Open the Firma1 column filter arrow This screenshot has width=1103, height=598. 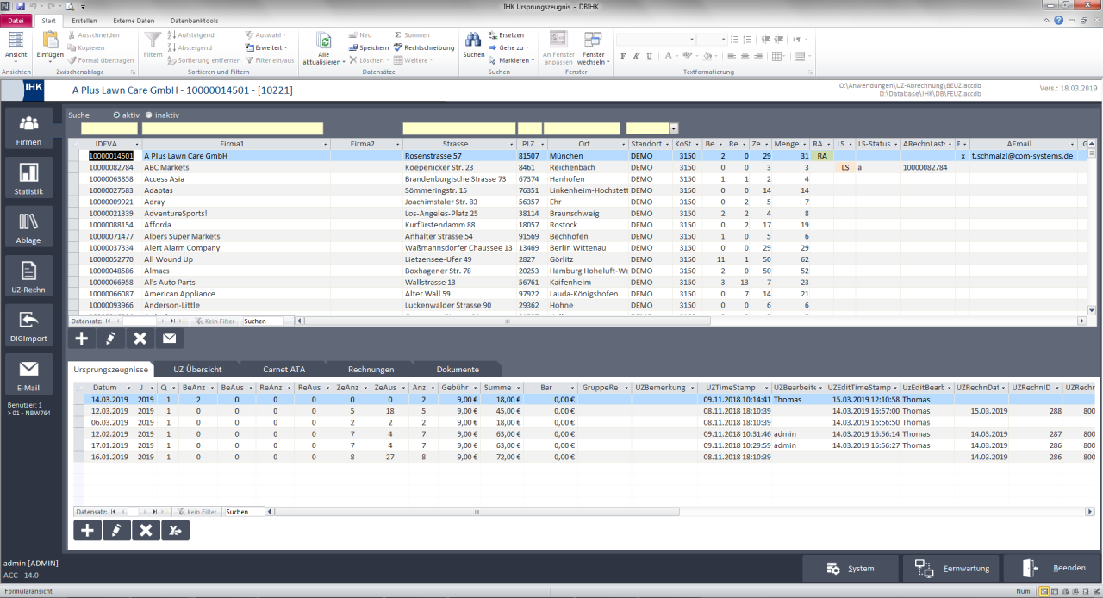coord(326,144)
